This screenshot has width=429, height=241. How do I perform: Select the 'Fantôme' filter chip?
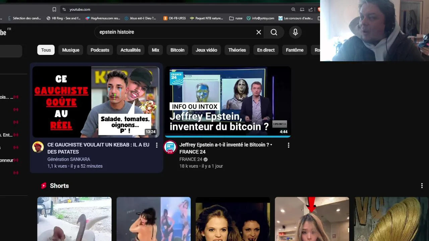coord(295,50)
